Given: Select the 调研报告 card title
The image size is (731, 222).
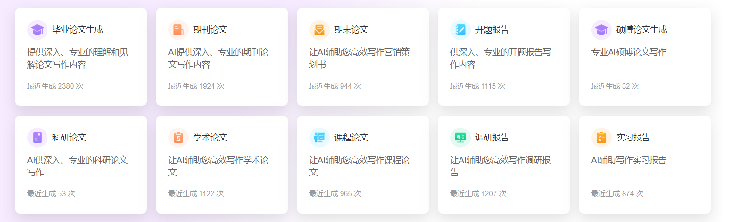Looking at the screenshot, I should 492,138.
